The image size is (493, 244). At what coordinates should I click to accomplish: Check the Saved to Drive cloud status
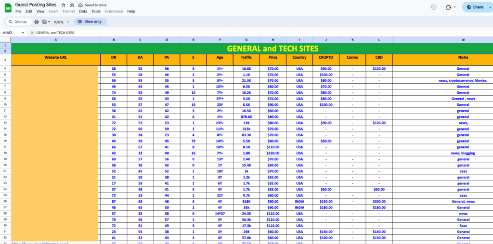point(80,5)
